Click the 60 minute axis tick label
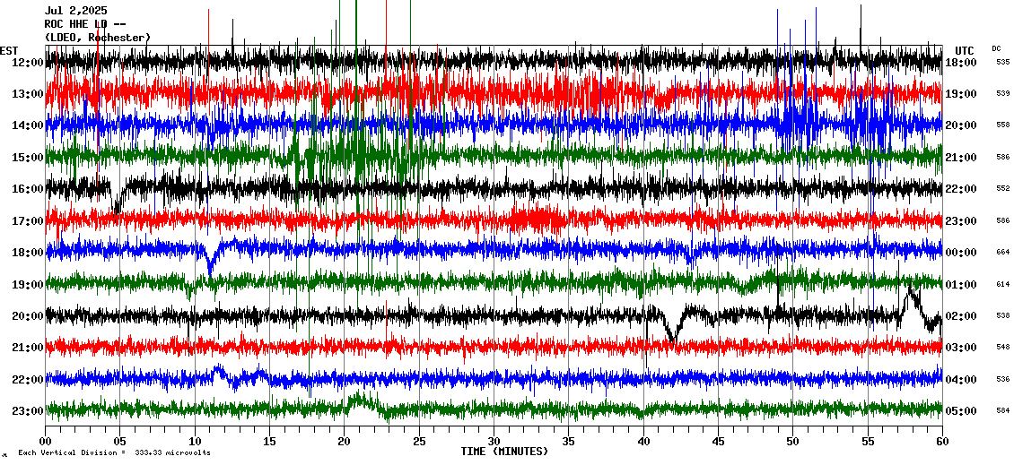The image size is (1014, 465). (x=941, y=441)
